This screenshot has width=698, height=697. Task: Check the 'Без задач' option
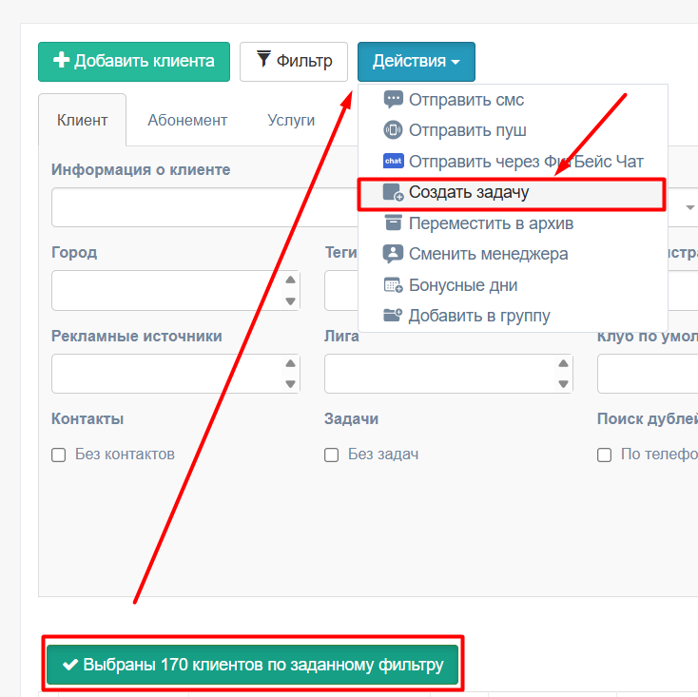(331, 455)
